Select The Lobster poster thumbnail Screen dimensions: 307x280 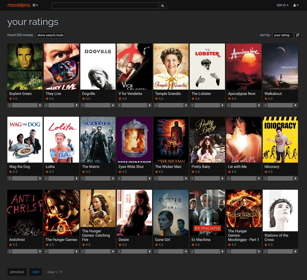[207, 66]
